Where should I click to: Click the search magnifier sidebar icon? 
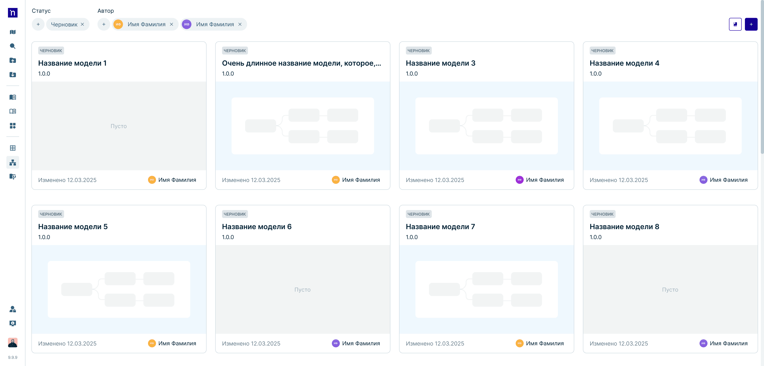(12, 46)
